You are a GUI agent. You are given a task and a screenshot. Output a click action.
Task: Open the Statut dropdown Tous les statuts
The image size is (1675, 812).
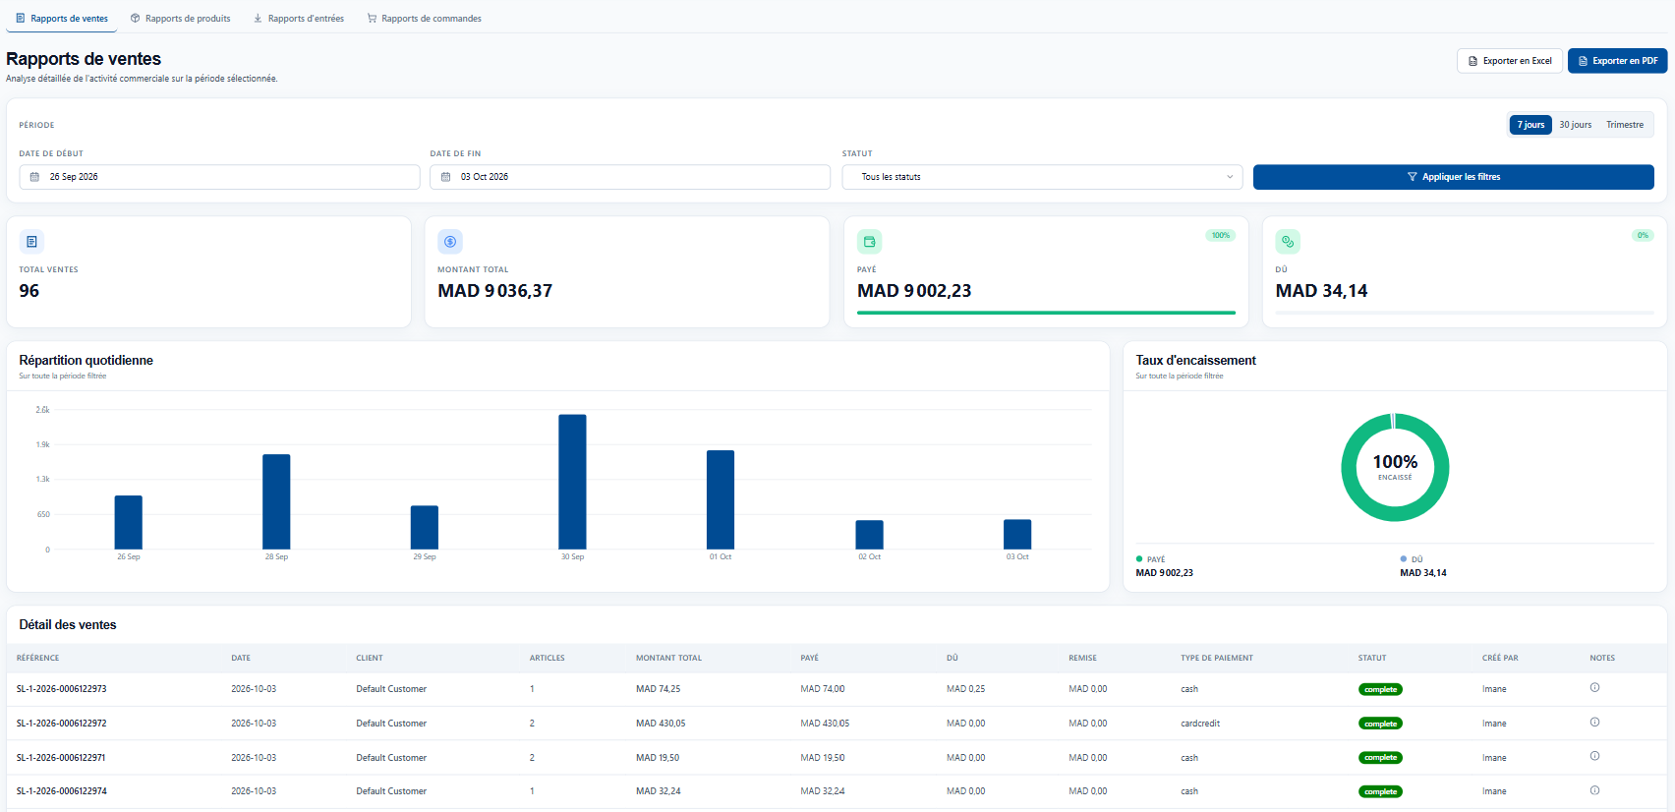[1042, 177]
